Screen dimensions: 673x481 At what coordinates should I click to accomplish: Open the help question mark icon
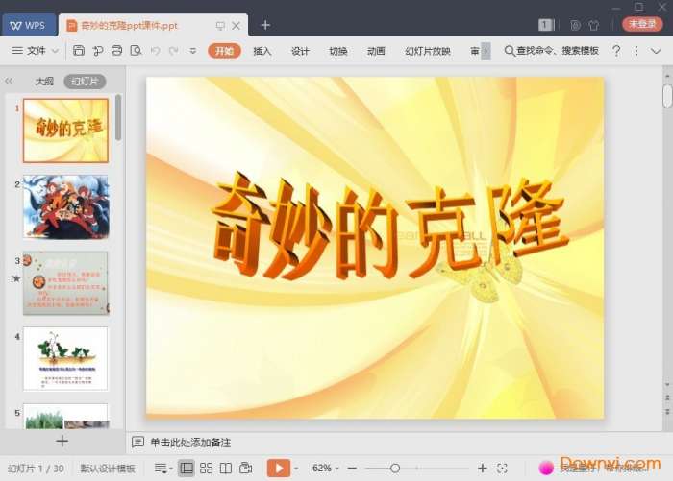click(616, 51)
